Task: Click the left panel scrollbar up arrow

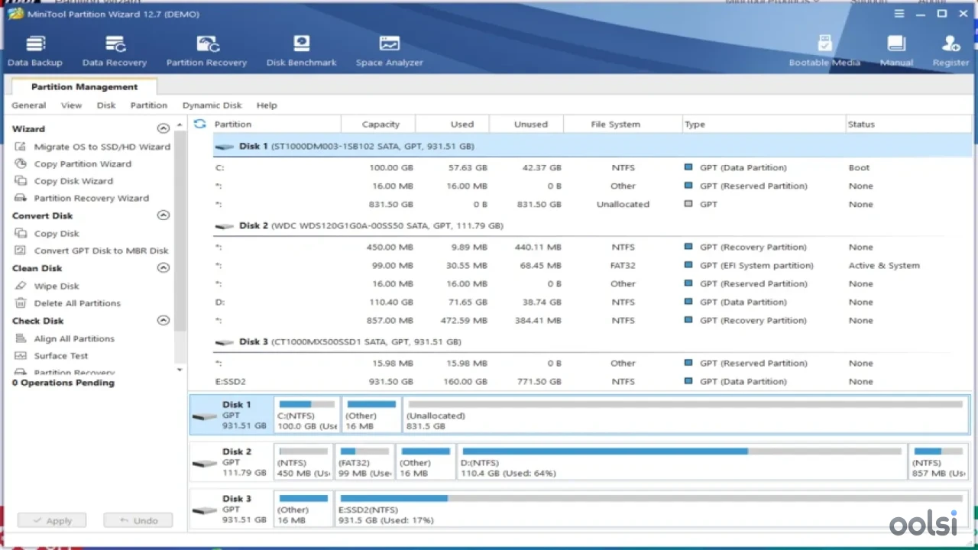Action: [x=180, y=125]
